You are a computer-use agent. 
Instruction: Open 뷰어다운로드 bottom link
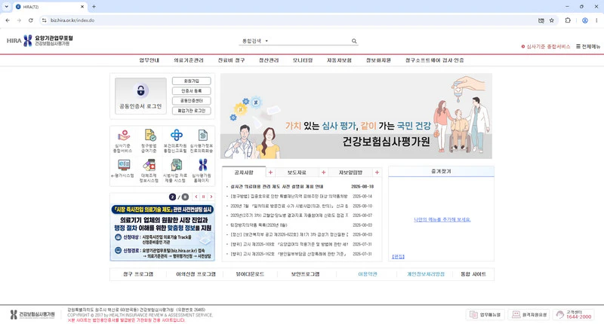(250, 274)
